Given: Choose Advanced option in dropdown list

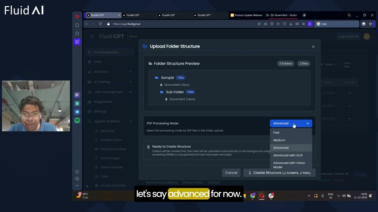Looking at the screenshot, I should [291, 148].
